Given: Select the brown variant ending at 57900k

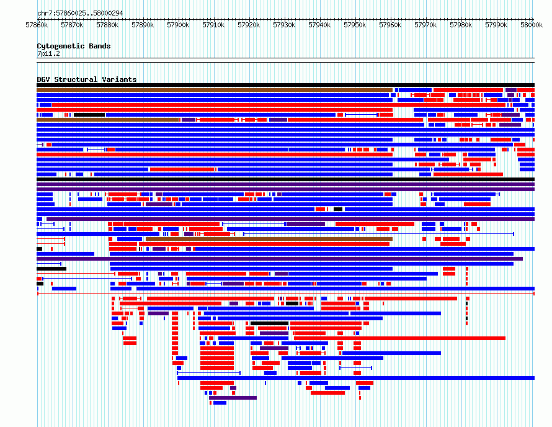Looking at the screenshot, I should pyautogui.click(x=108, y=120).
